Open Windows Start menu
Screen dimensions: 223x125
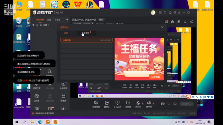point(17,122)
